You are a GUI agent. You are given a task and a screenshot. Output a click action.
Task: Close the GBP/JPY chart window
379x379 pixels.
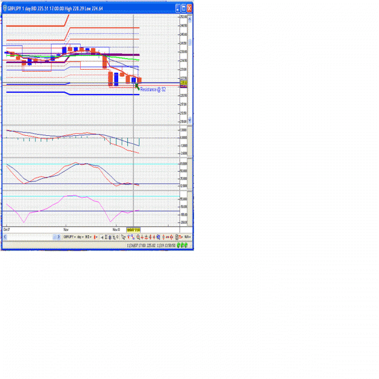point(189,8)
